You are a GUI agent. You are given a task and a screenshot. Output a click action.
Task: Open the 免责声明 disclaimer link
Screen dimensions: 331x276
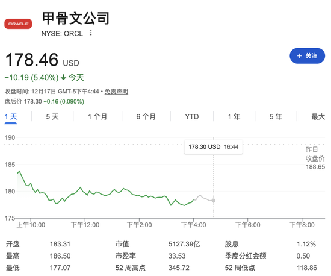click(116, 92)
